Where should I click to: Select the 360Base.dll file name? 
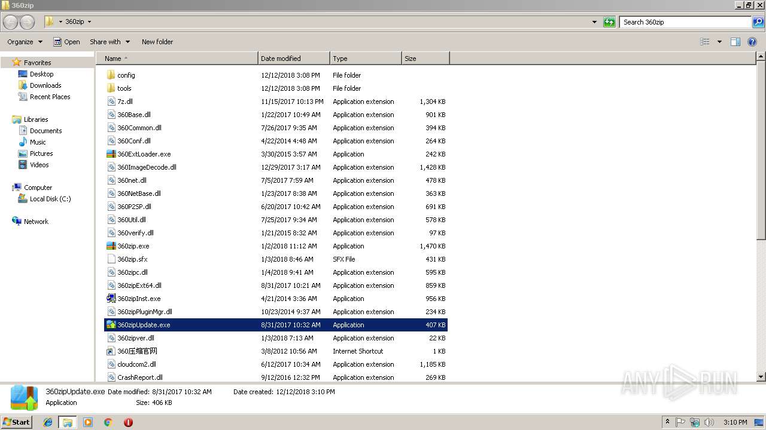tap(134, 115)
